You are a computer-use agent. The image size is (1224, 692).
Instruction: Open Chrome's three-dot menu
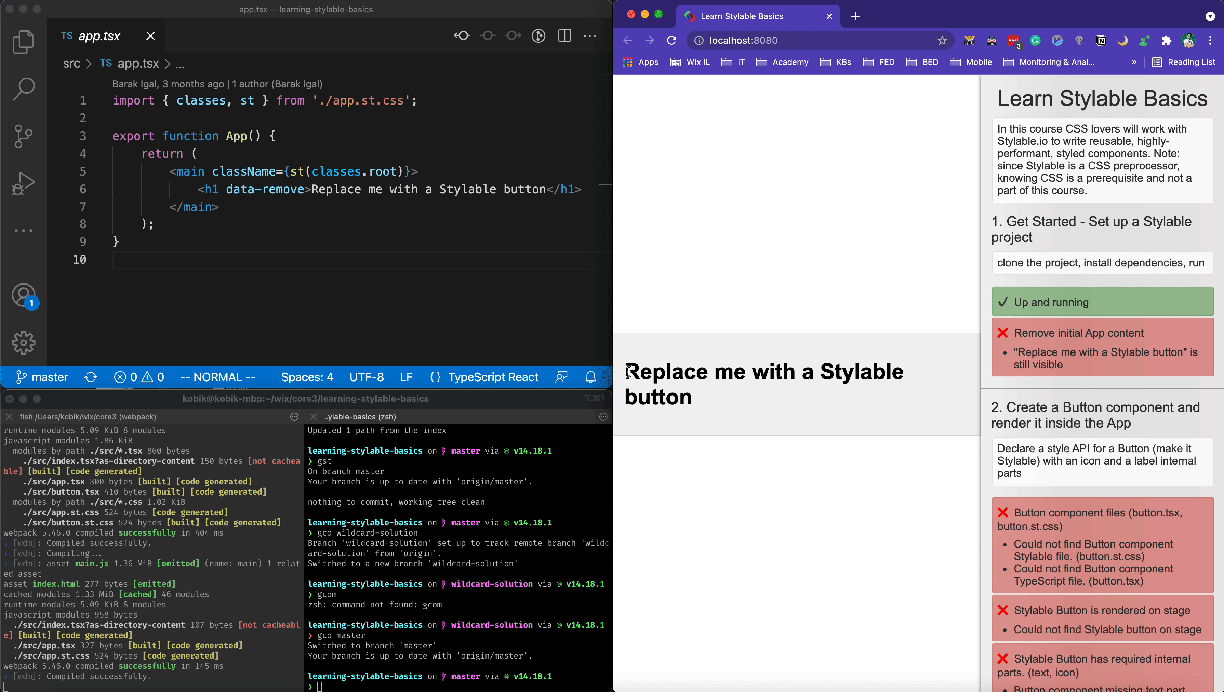1210,40
